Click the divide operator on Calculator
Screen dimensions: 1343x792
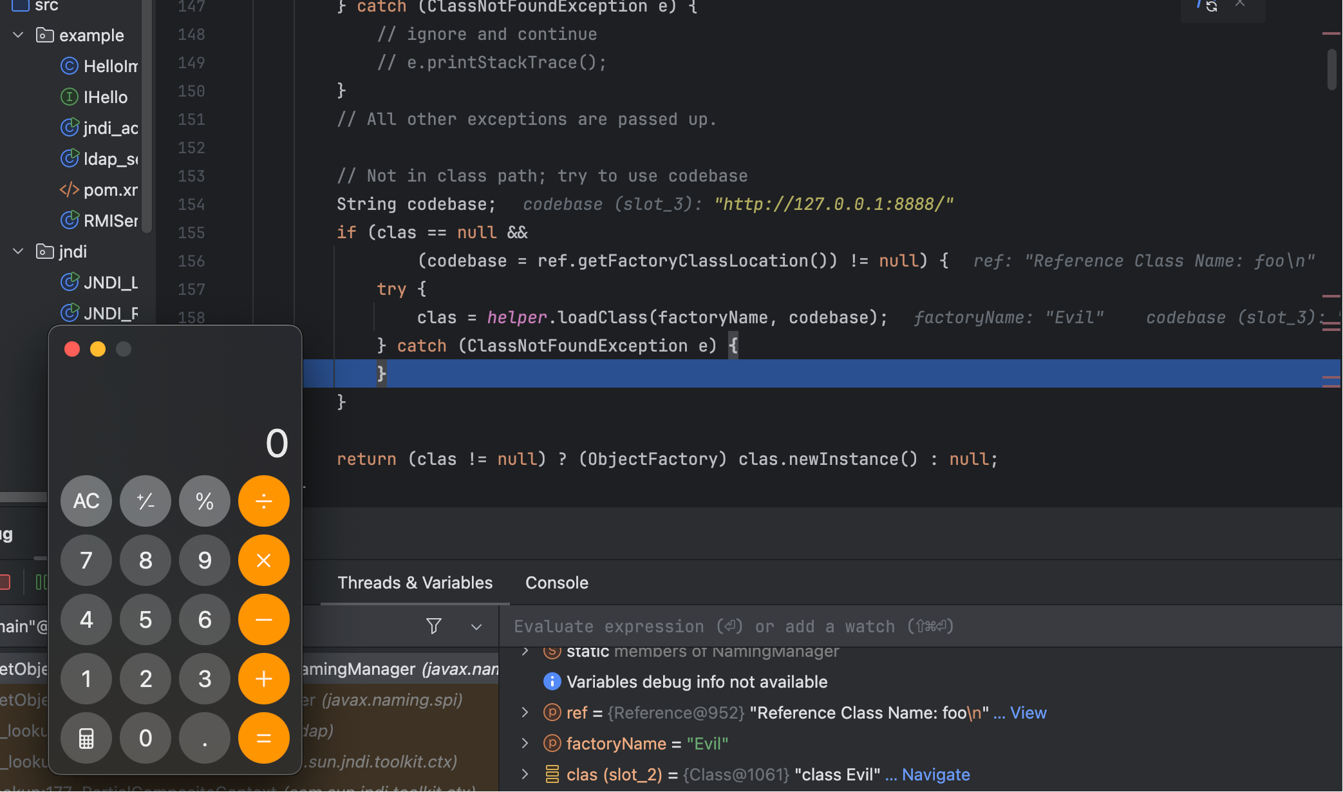(x=263, y=501)
